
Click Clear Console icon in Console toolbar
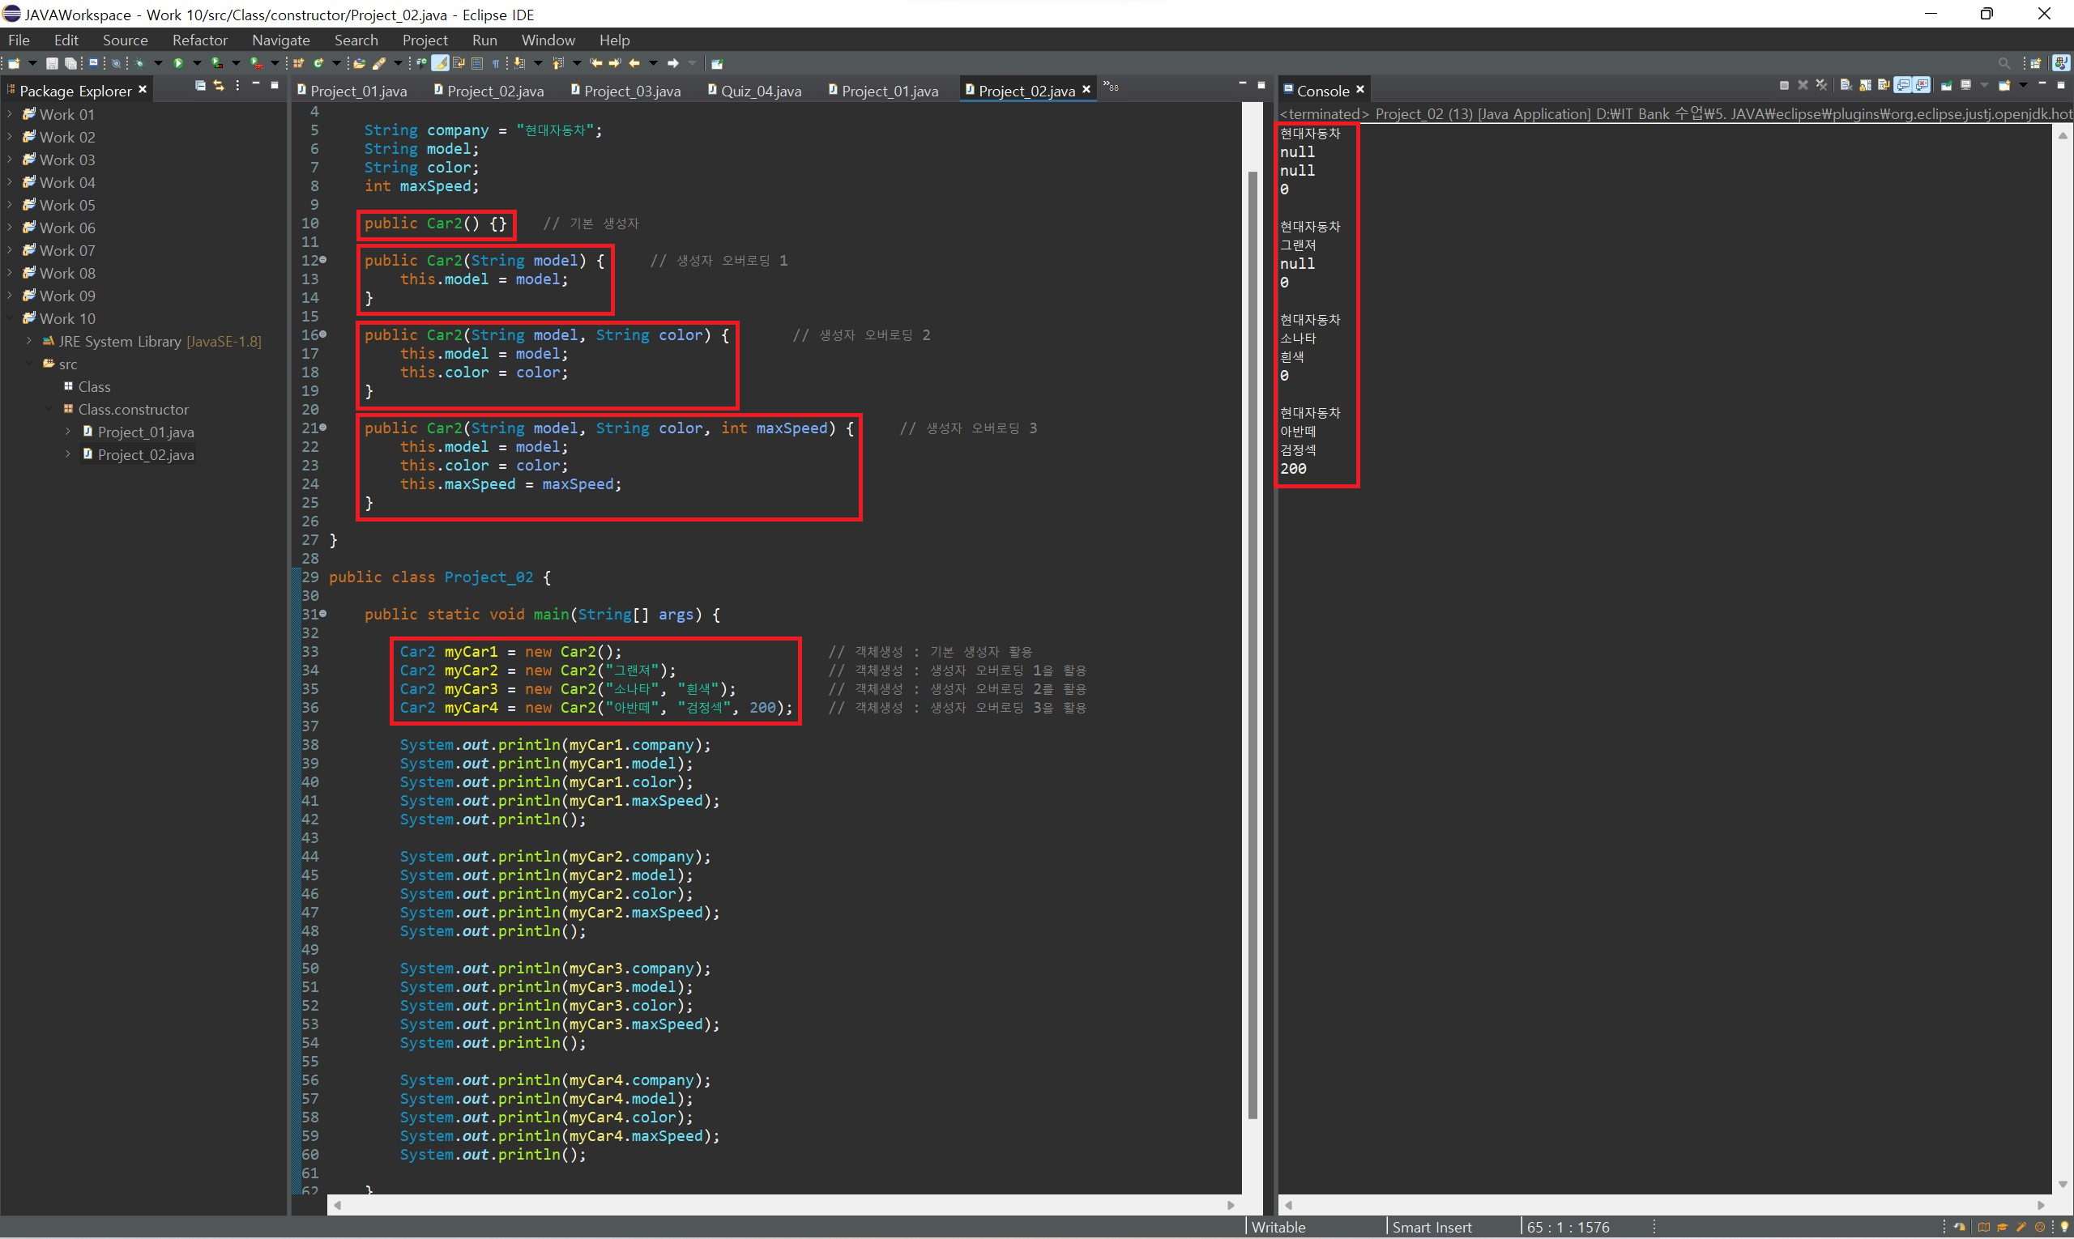click(1846, 85)
